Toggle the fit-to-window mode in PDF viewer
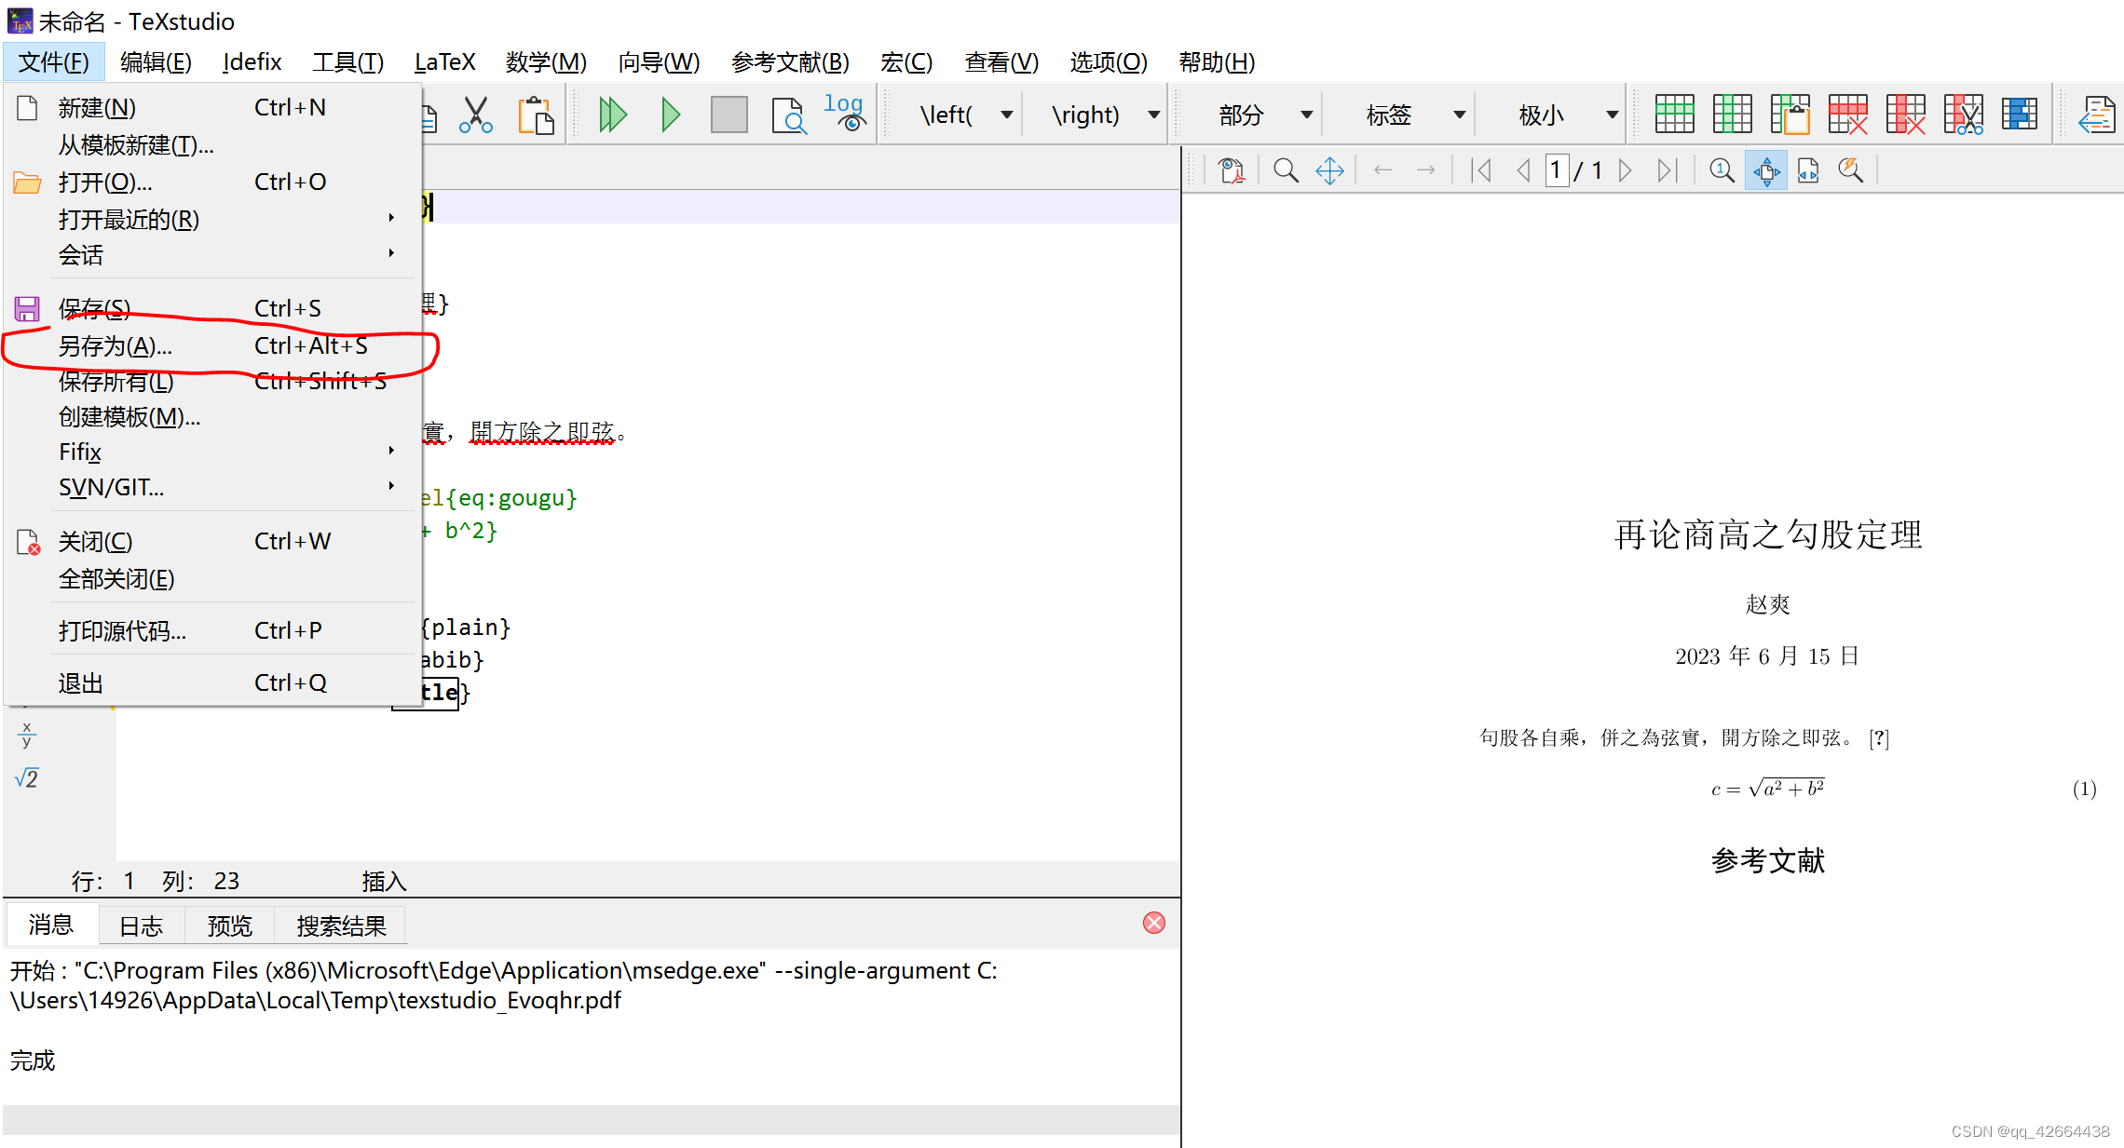The image size is (2124, 1148). (x=1766, y=170)
